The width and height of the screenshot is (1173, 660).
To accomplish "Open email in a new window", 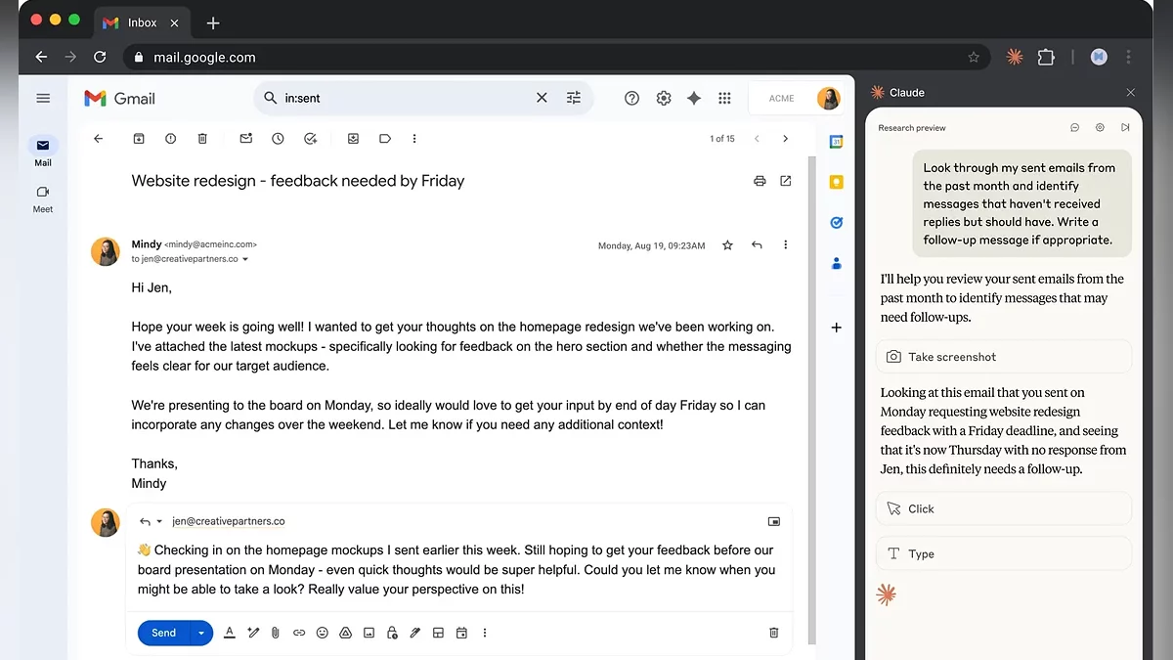I will click(786, 181).
